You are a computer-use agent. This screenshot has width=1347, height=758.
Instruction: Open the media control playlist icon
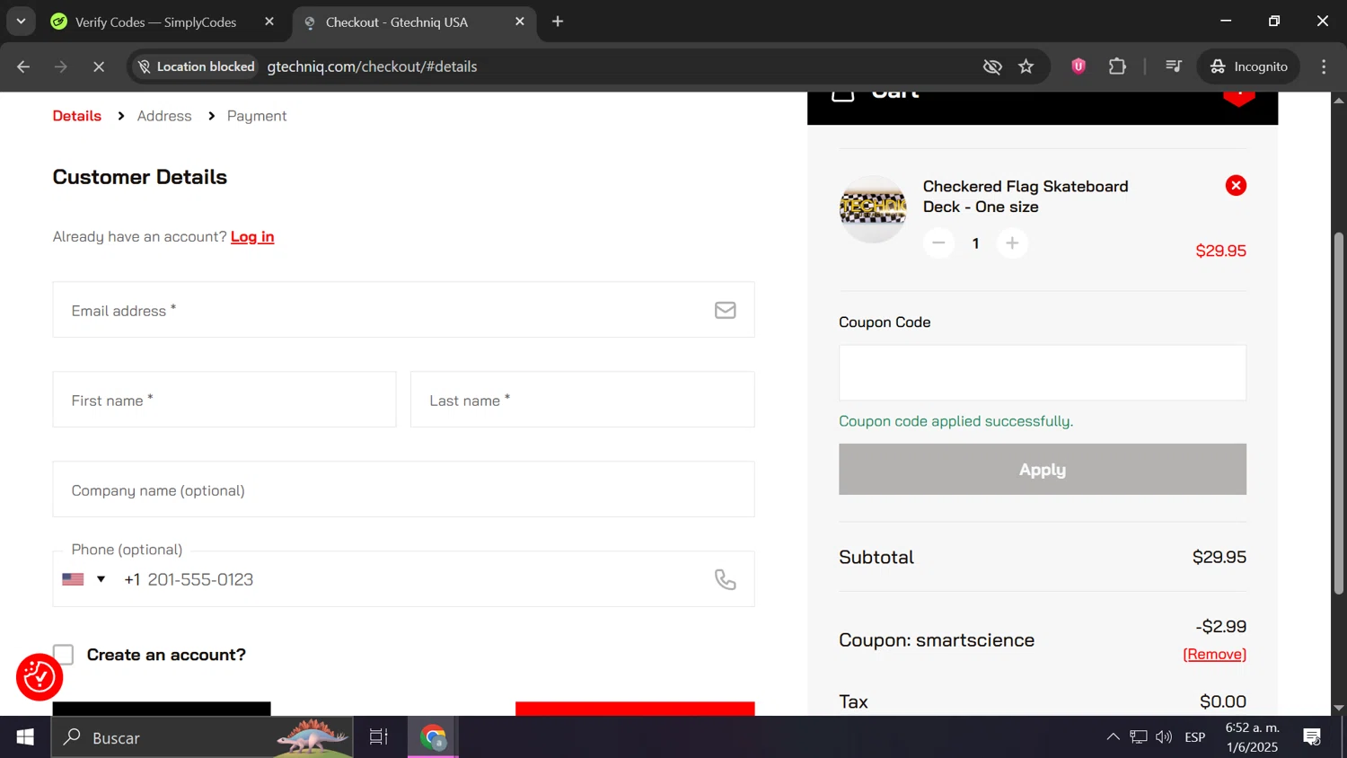tap(1173, 66)
